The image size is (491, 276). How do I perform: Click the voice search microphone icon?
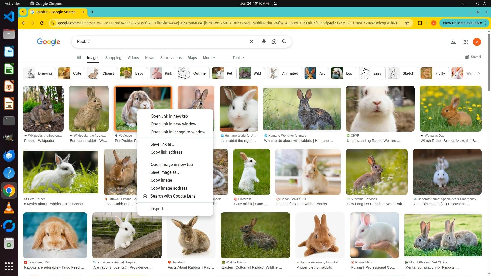pyautogui.click(x=264, y=42)
